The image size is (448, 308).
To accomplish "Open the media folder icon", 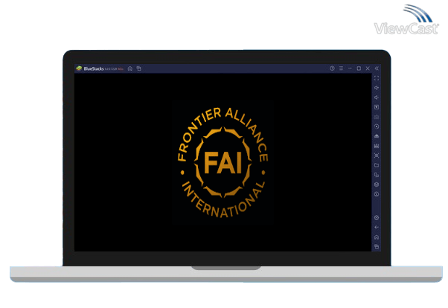I will [x=377, y=165].
